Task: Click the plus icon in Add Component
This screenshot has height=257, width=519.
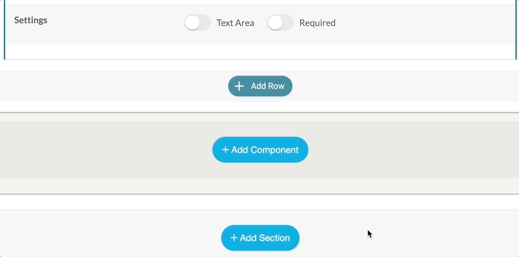Action: pyautogui.click(x=225, y=150)
